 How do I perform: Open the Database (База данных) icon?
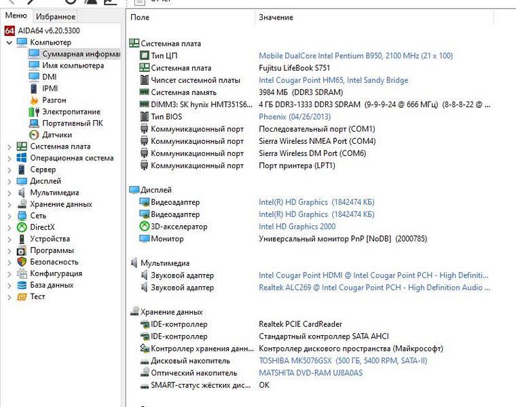coord(22,285)
